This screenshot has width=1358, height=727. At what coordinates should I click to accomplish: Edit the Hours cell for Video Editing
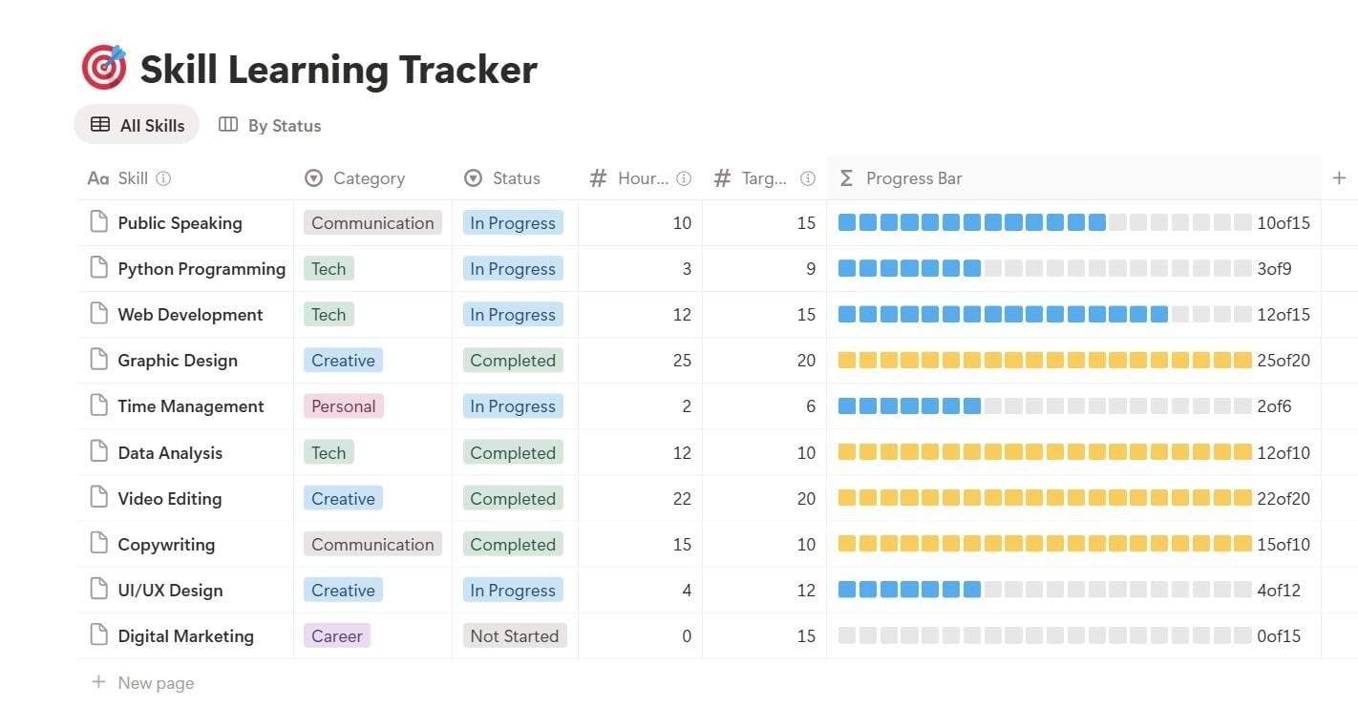(641, 499)
